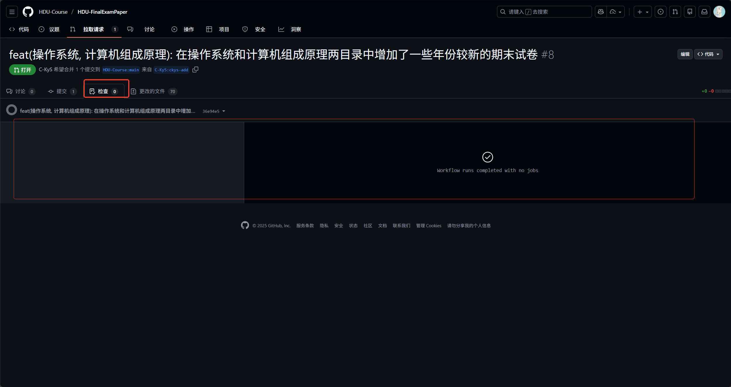The width and height of the screenshot is (731, 387).
Task: Open HDU-FinalExamPaper repository link
Action: [x=103, y=12]
